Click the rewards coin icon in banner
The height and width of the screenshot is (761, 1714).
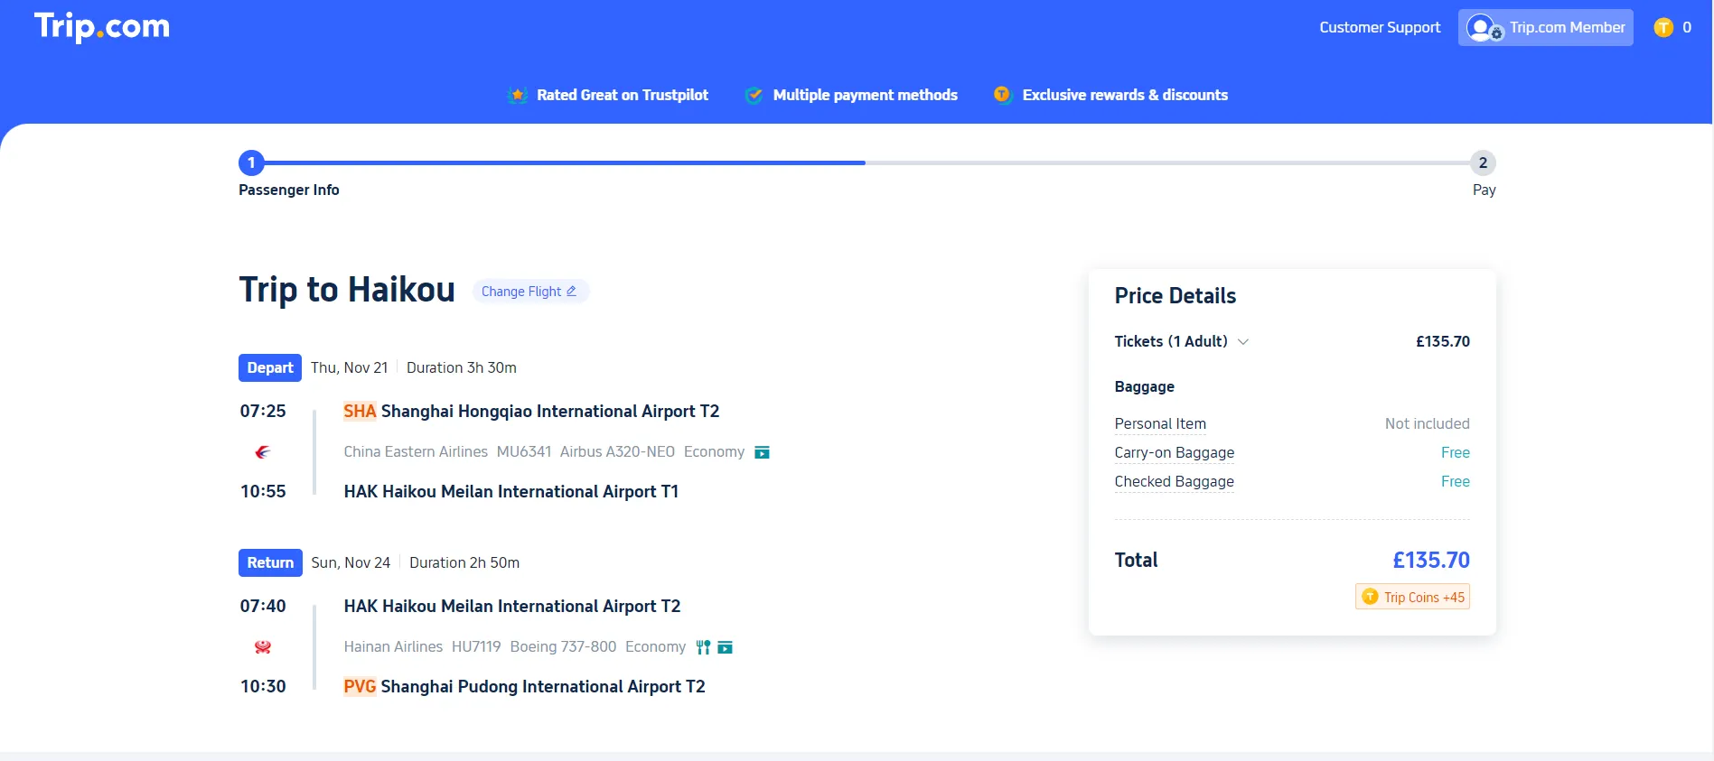coord(1002,94)
